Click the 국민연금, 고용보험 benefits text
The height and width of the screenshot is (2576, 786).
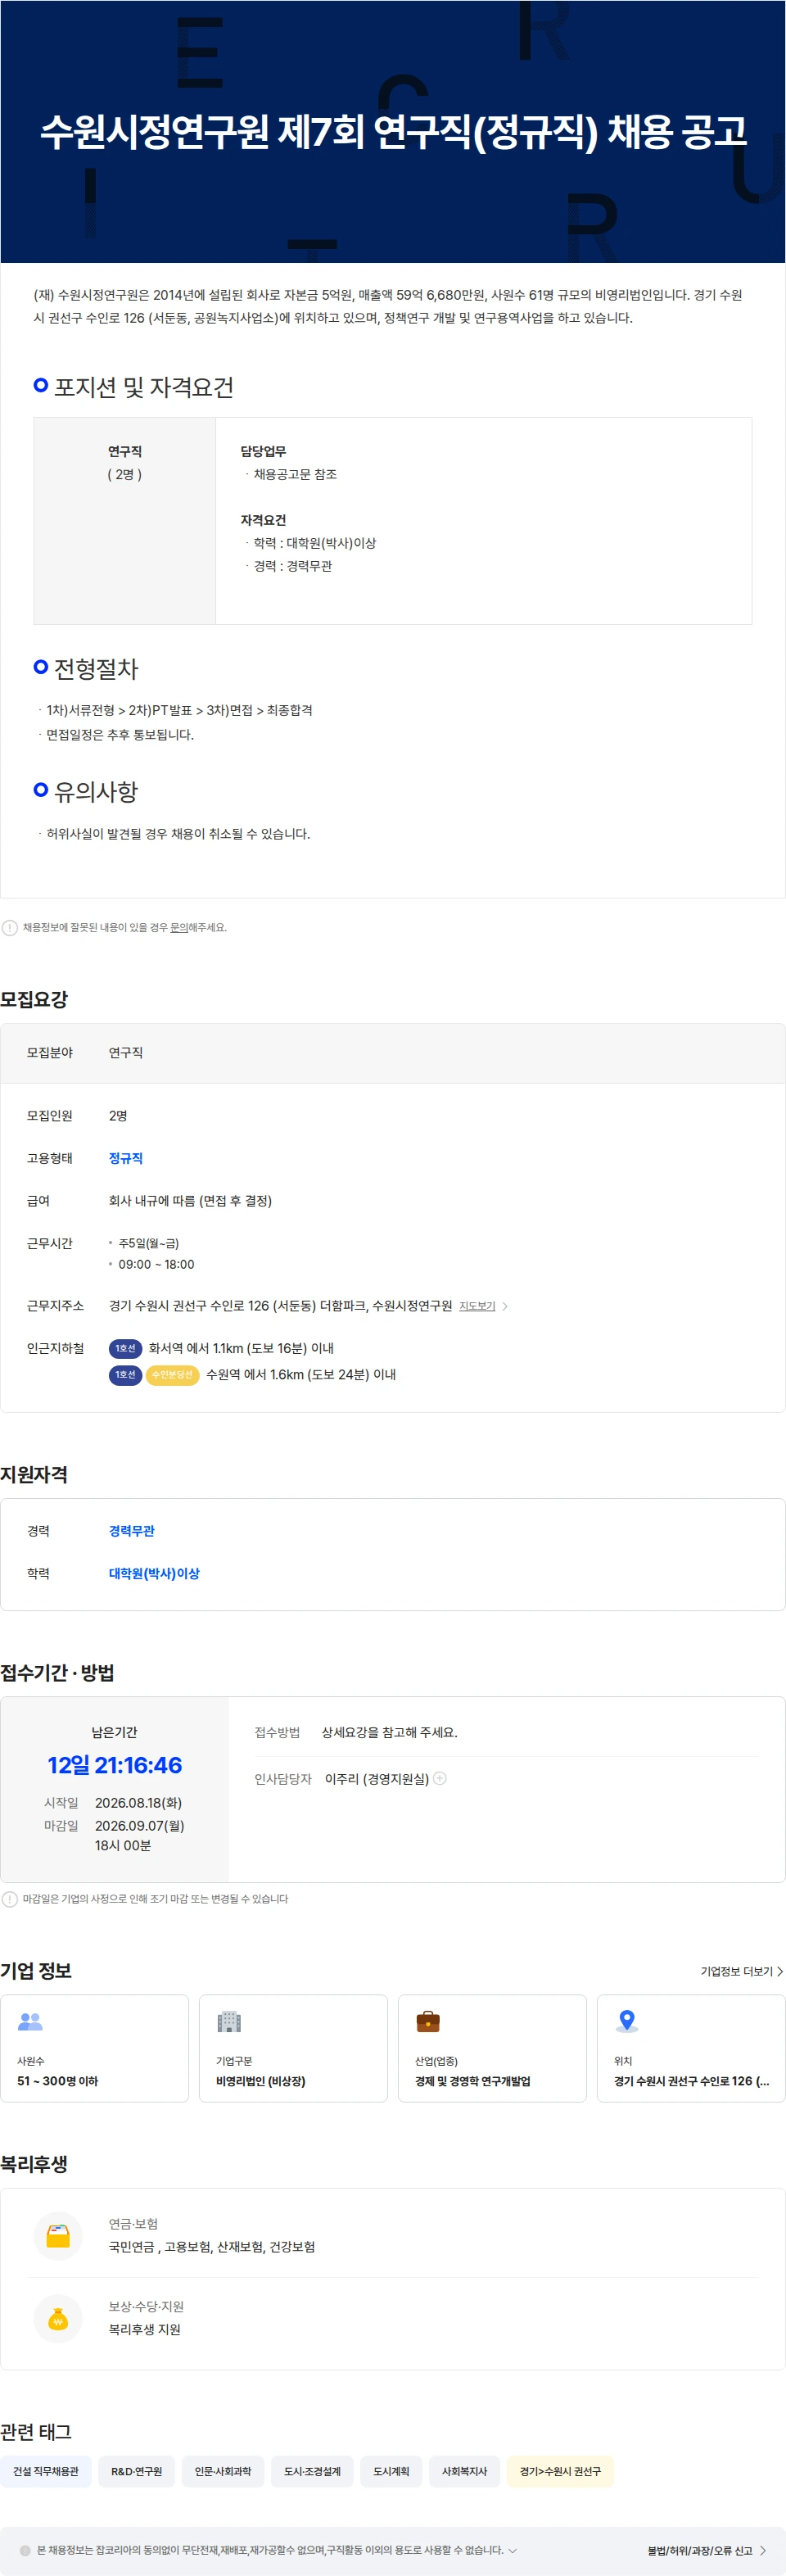[x=212, y=2247]
